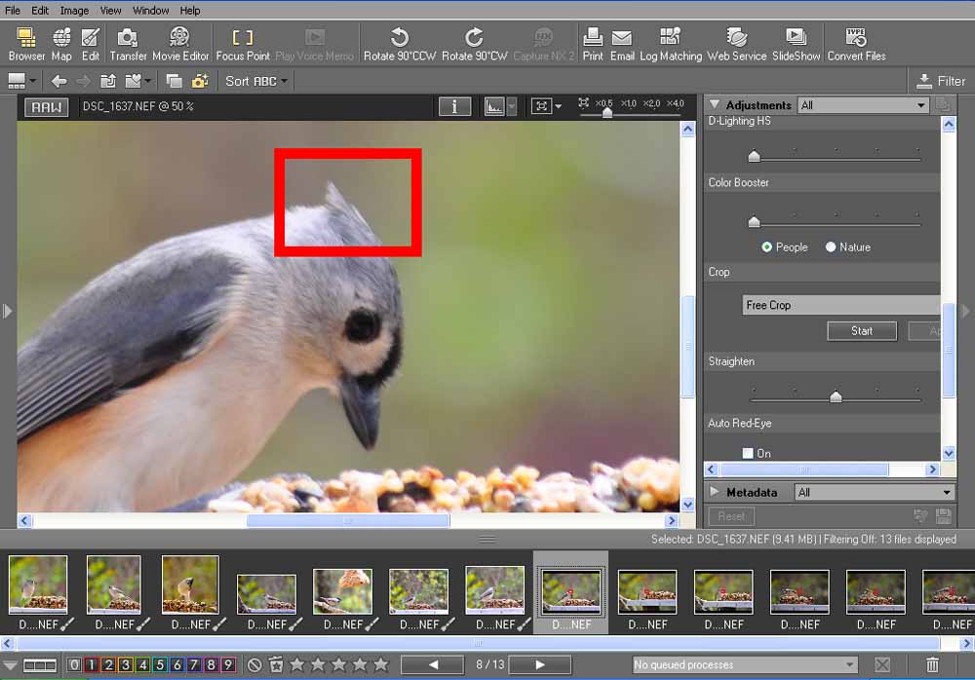
Task: Enable Auto Red-Eye On checkbox
Action: [748, 453]
